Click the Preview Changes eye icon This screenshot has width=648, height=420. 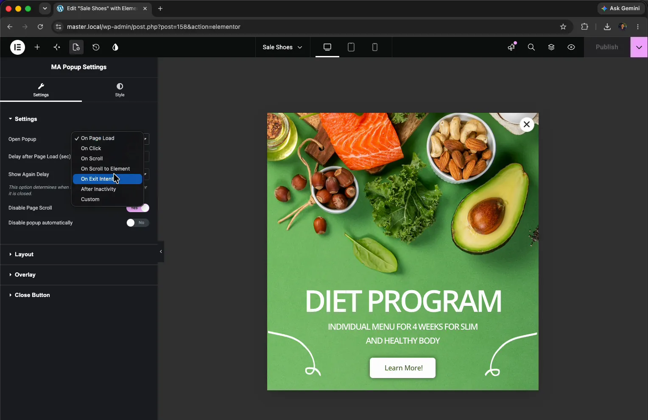click(571, 47)
